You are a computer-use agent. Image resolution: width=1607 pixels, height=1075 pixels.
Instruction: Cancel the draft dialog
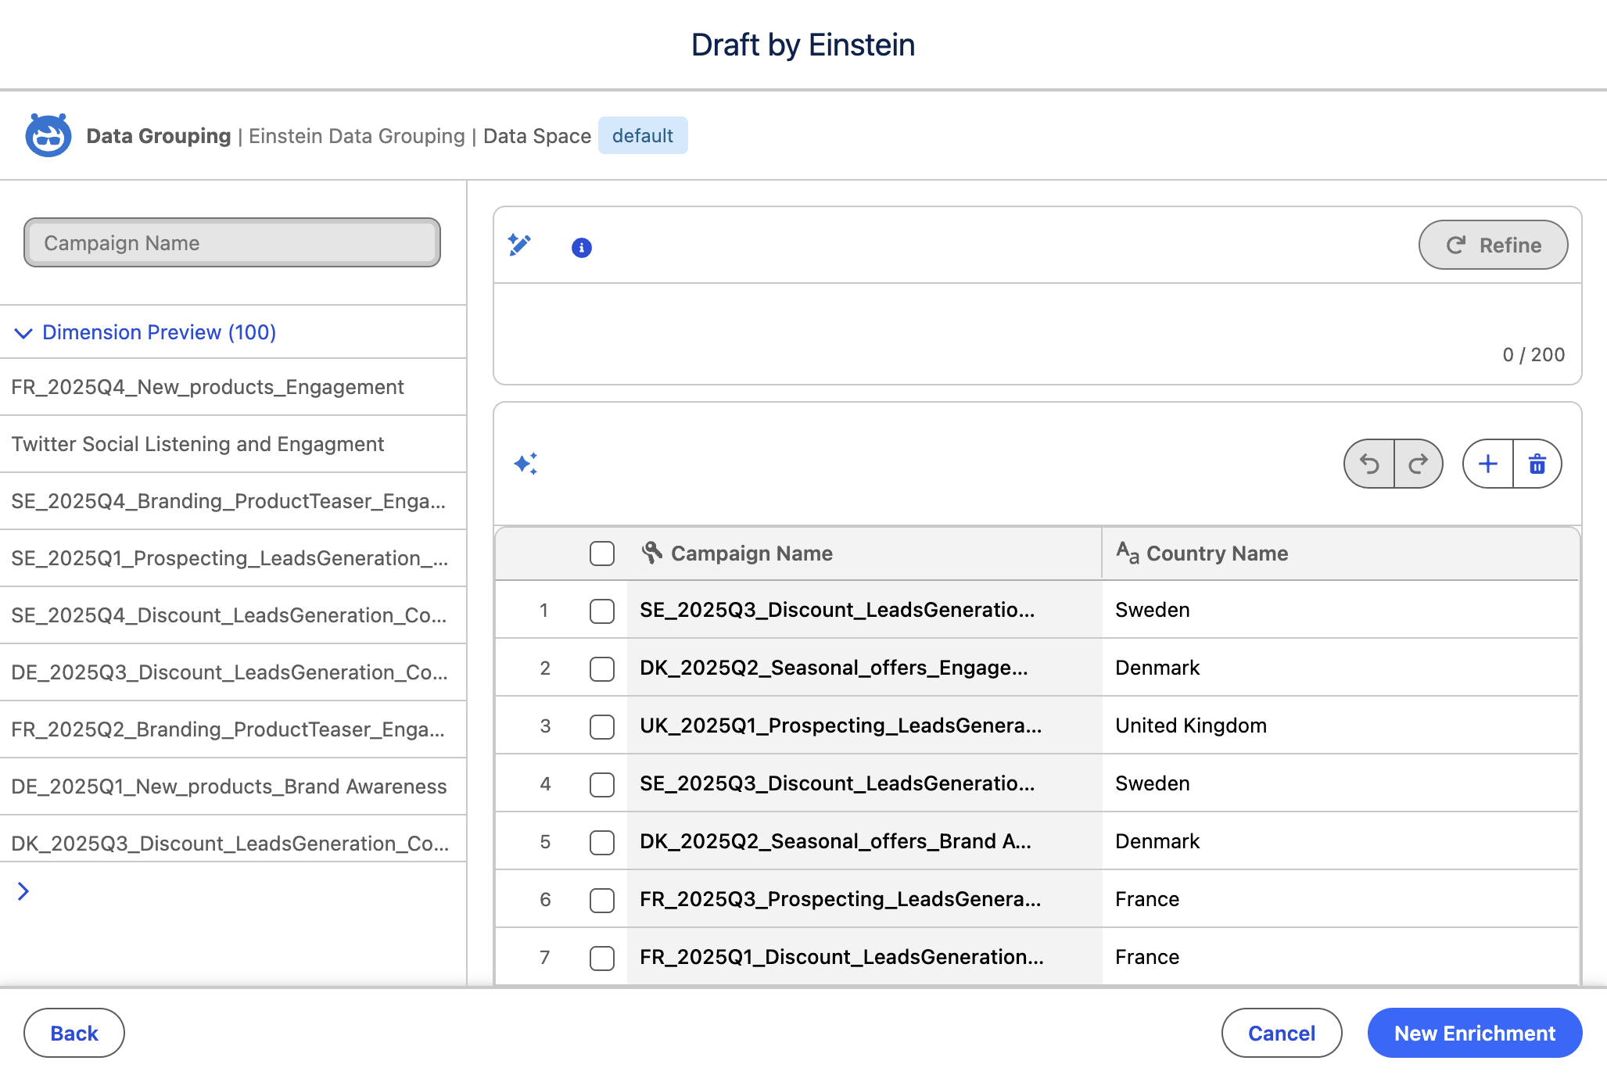(1282, 1033)
